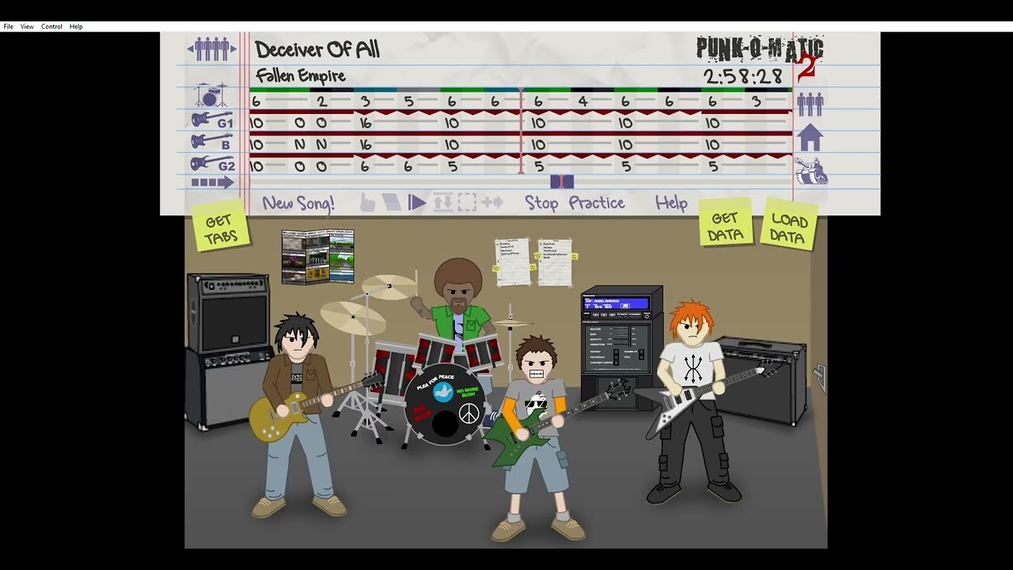Select the drums track icon

point(211,95)
